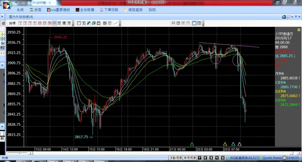Open the panel header dropdown arrow
Viewport: 302px width, 162px height.
(292, 17)
